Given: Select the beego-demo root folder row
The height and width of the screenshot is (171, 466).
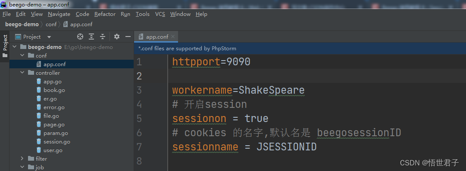Looking at the screenshot, I should click(x=72, y=47).
